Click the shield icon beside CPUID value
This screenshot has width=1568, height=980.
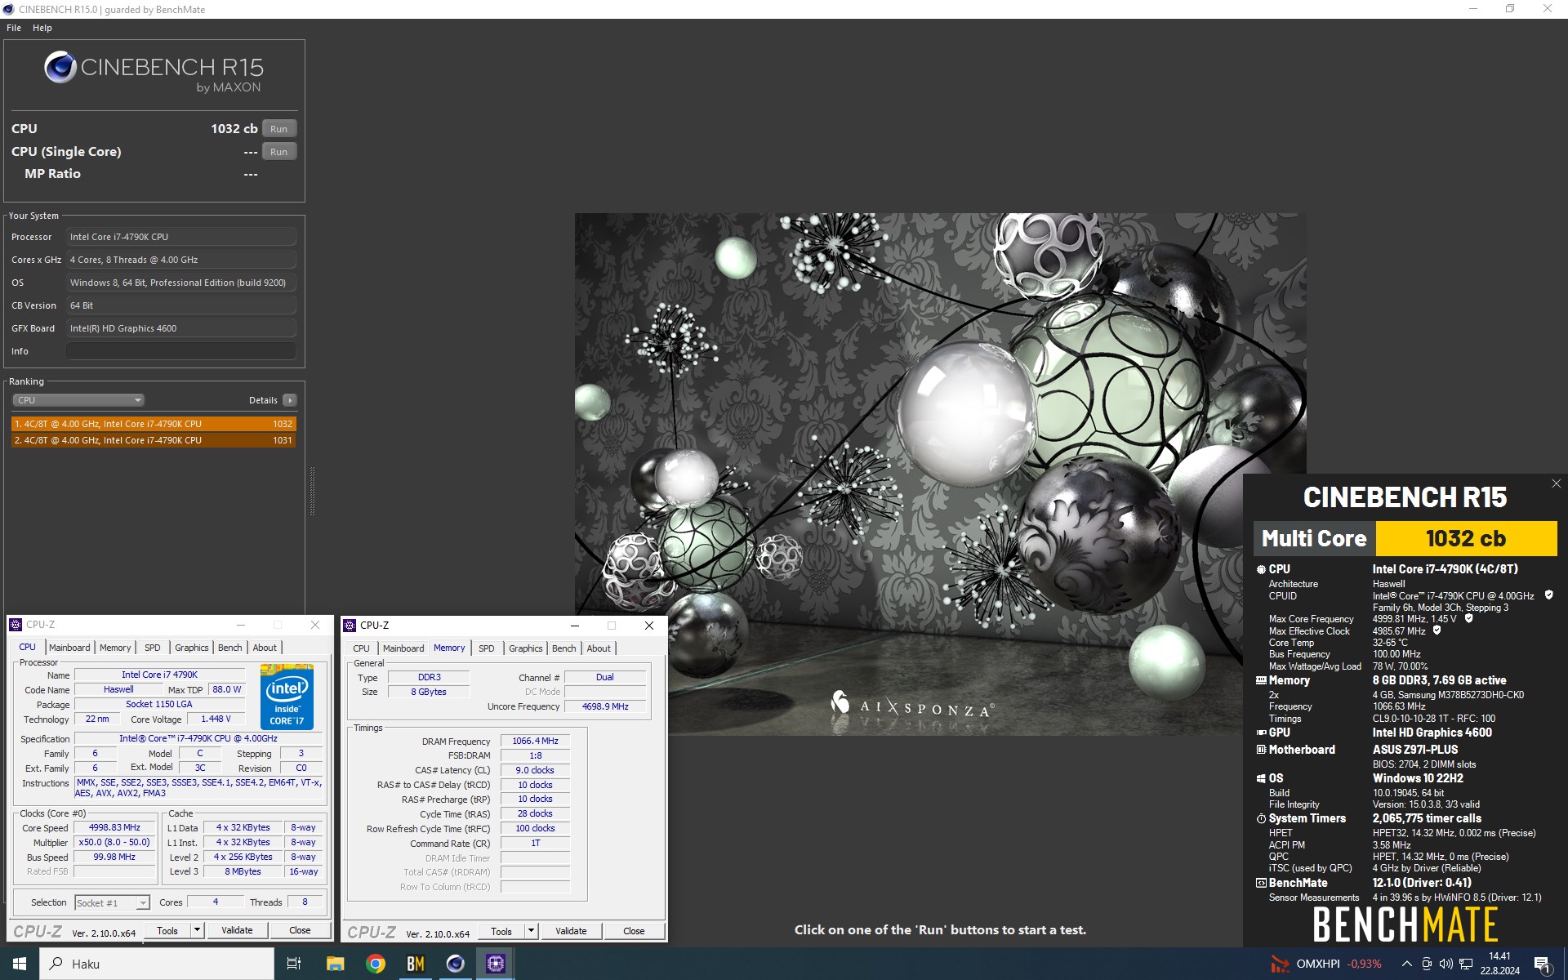pos(1548,595)
